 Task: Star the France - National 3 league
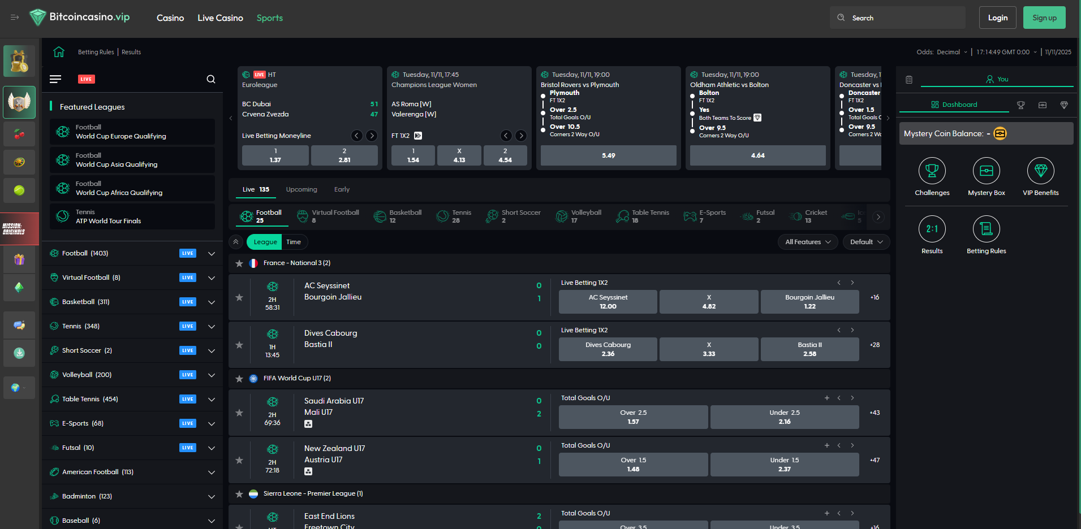tap(239, 263)
